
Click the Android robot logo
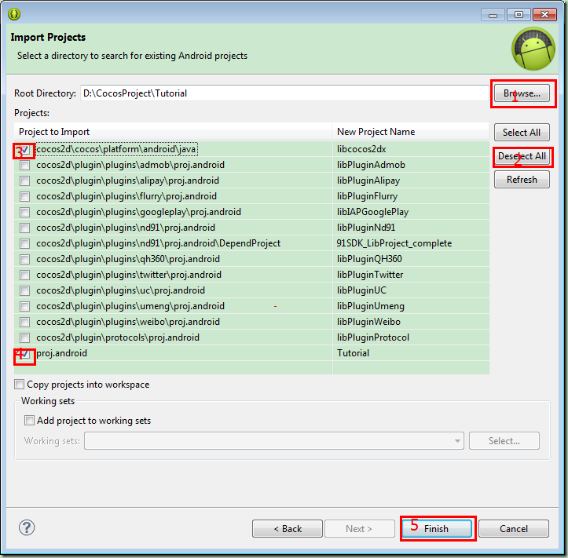(533, 49)
